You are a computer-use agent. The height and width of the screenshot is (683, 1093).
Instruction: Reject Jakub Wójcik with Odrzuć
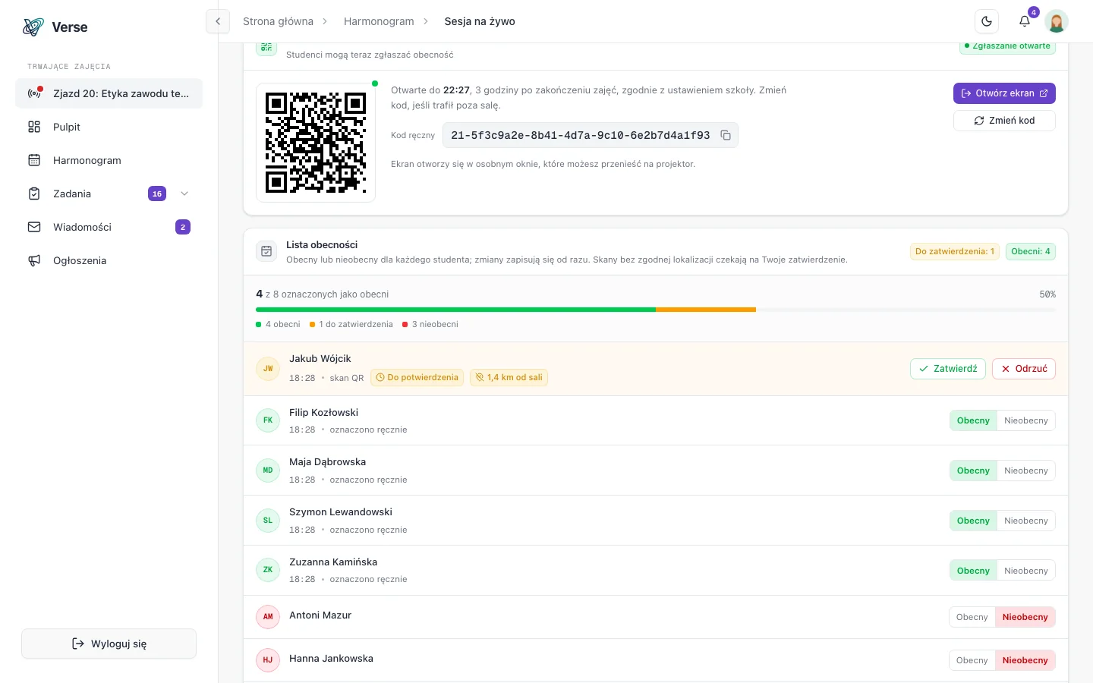(1024, 369)
